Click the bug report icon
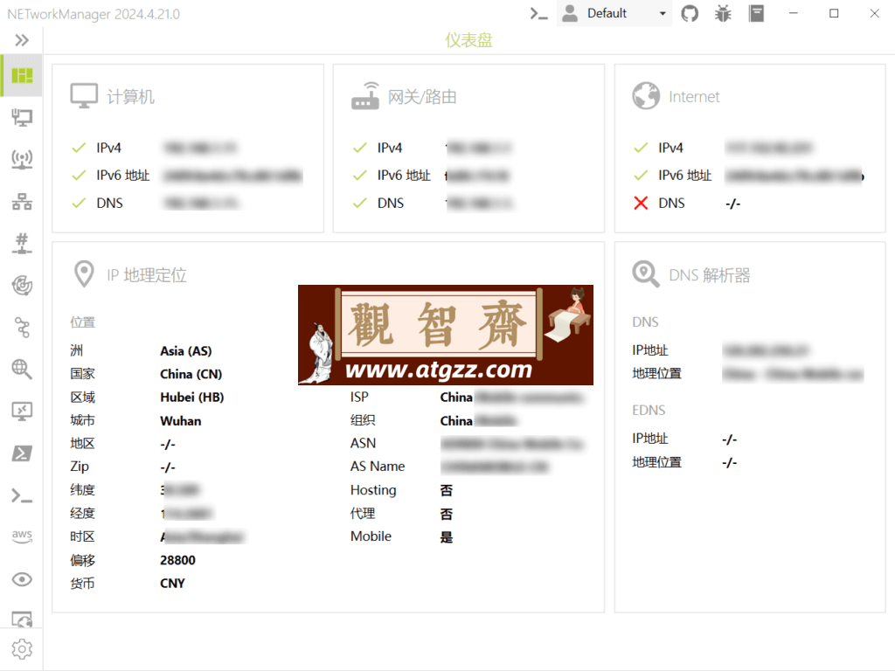The height and width of the screenshot is (671, 895). 723,13
